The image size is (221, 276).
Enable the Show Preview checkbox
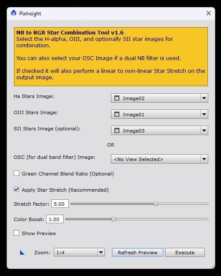tap(16, 233)
